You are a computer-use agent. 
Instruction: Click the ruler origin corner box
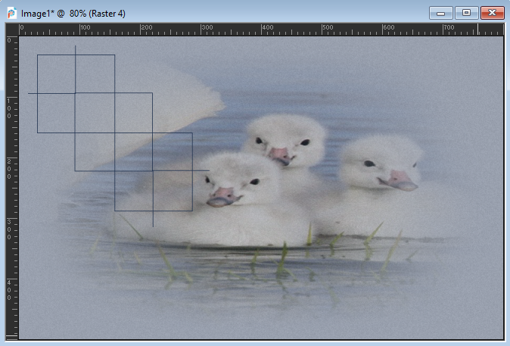12,30
